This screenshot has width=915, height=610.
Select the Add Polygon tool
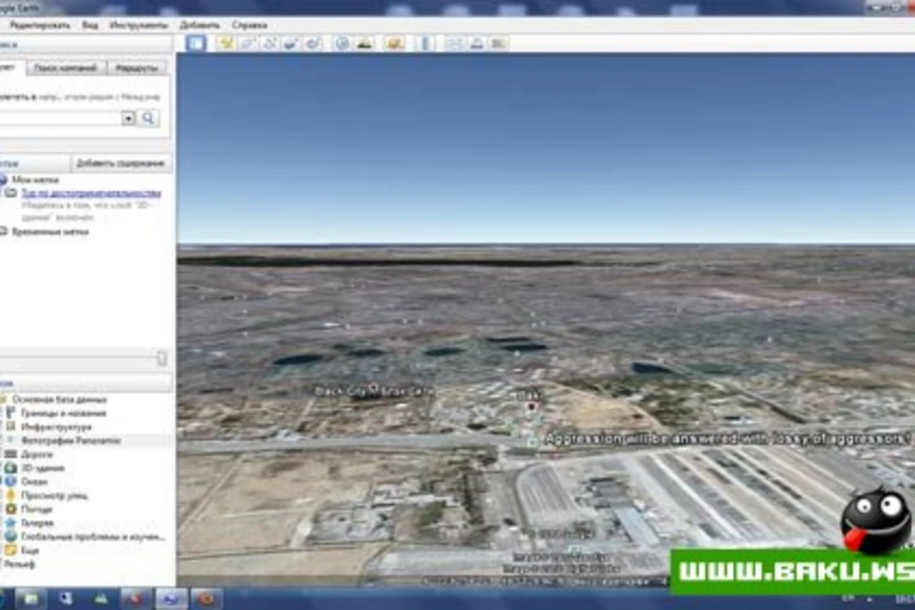(x=247, y=43)
